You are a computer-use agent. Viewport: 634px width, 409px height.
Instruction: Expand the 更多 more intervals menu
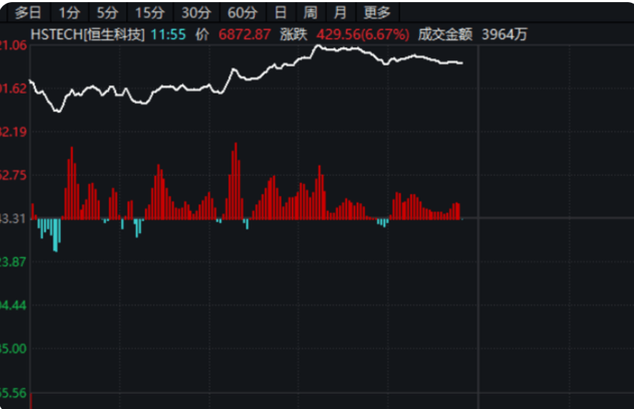pos(377,13)
